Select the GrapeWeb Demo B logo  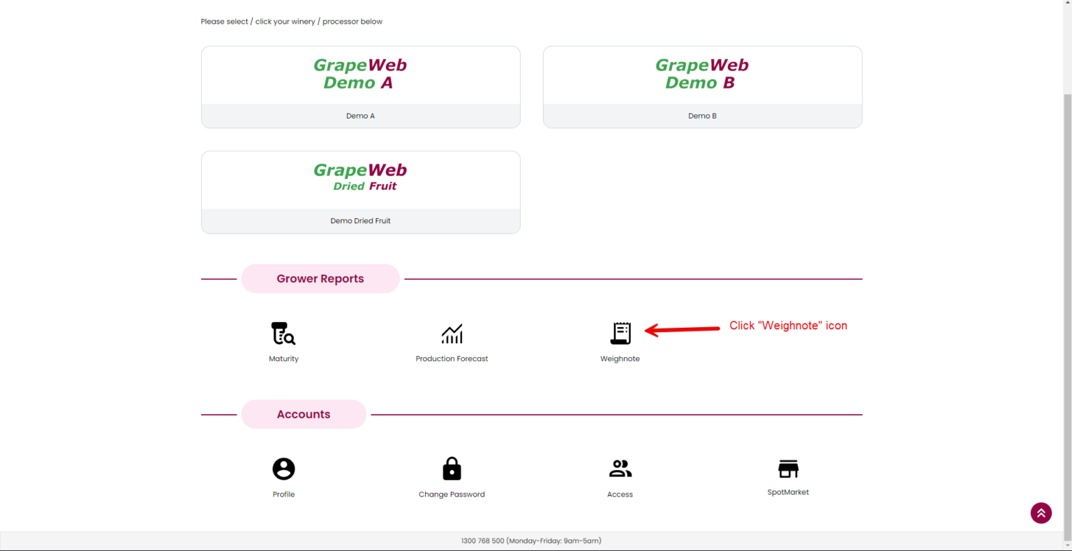point(702,74)
